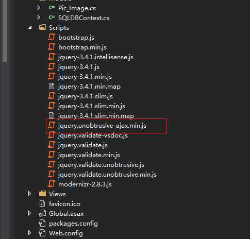Click the script icon beside jquery-3.4.1.slim.js
250x239 pixels.
tap(52, 96)
